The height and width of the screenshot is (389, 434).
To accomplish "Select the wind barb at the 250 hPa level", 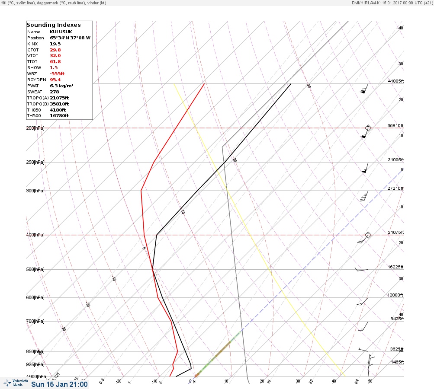I will tap(365, 168).
